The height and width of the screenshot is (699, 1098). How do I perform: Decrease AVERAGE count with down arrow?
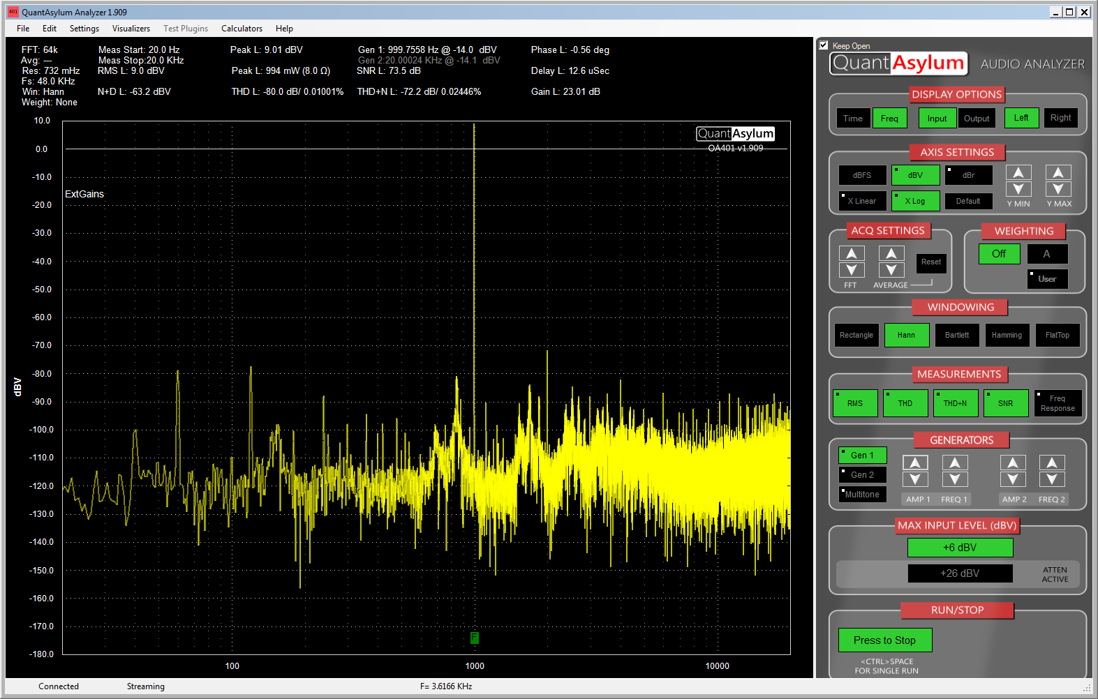click(x=891, y=270)
